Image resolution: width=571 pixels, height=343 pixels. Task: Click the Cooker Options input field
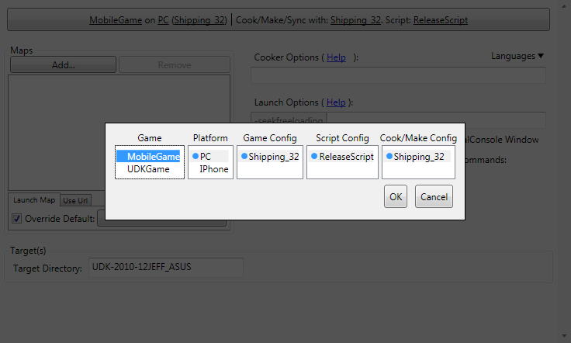[x=398, y=75]
